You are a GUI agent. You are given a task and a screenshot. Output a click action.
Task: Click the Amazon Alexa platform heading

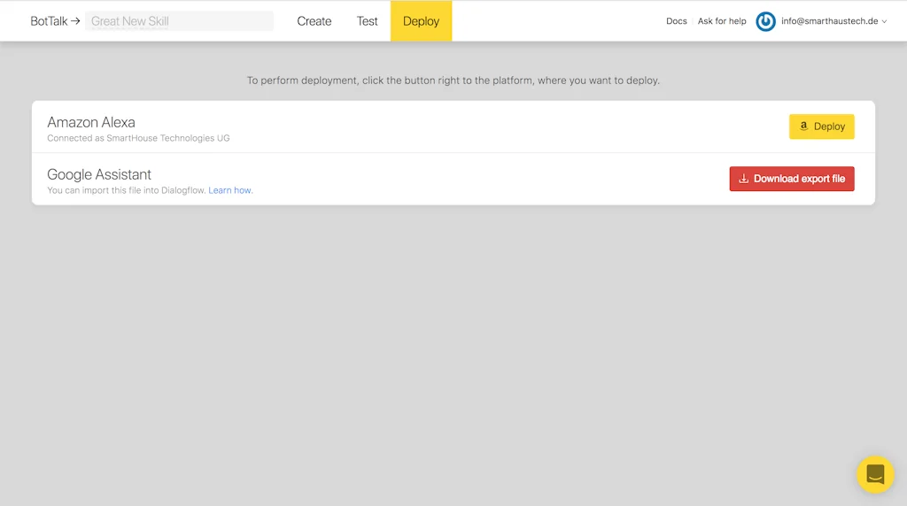tap(91, 122)
